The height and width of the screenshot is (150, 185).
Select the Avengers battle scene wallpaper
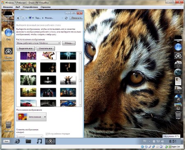click(x=68, y=92)
